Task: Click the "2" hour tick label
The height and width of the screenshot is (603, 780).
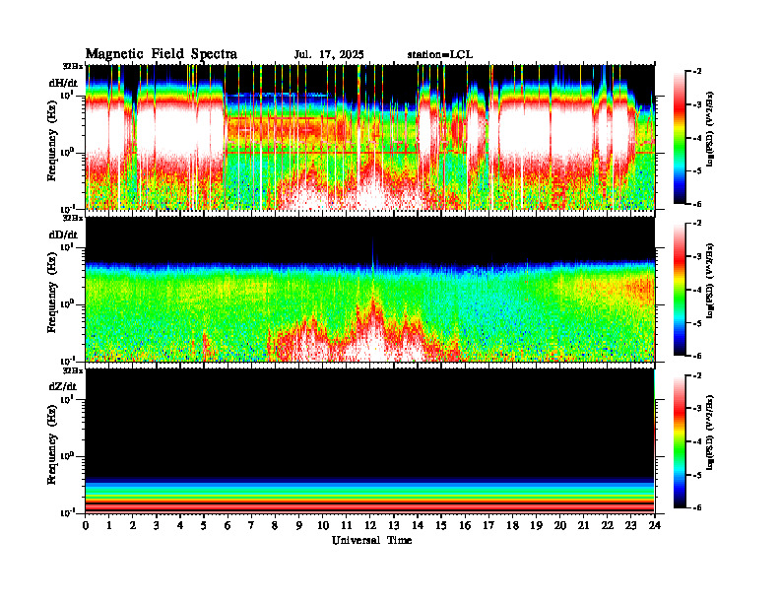Action: pos(133,525)
